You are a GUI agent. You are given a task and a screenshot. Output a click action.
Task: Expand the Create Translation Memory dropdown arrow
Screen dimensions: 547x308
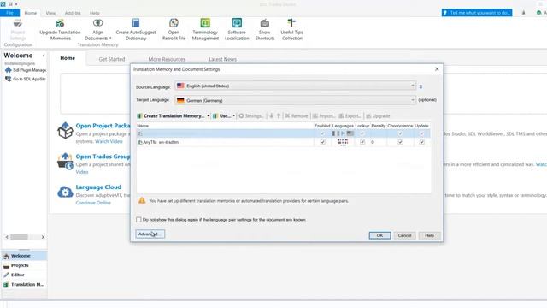coord(209,116)
